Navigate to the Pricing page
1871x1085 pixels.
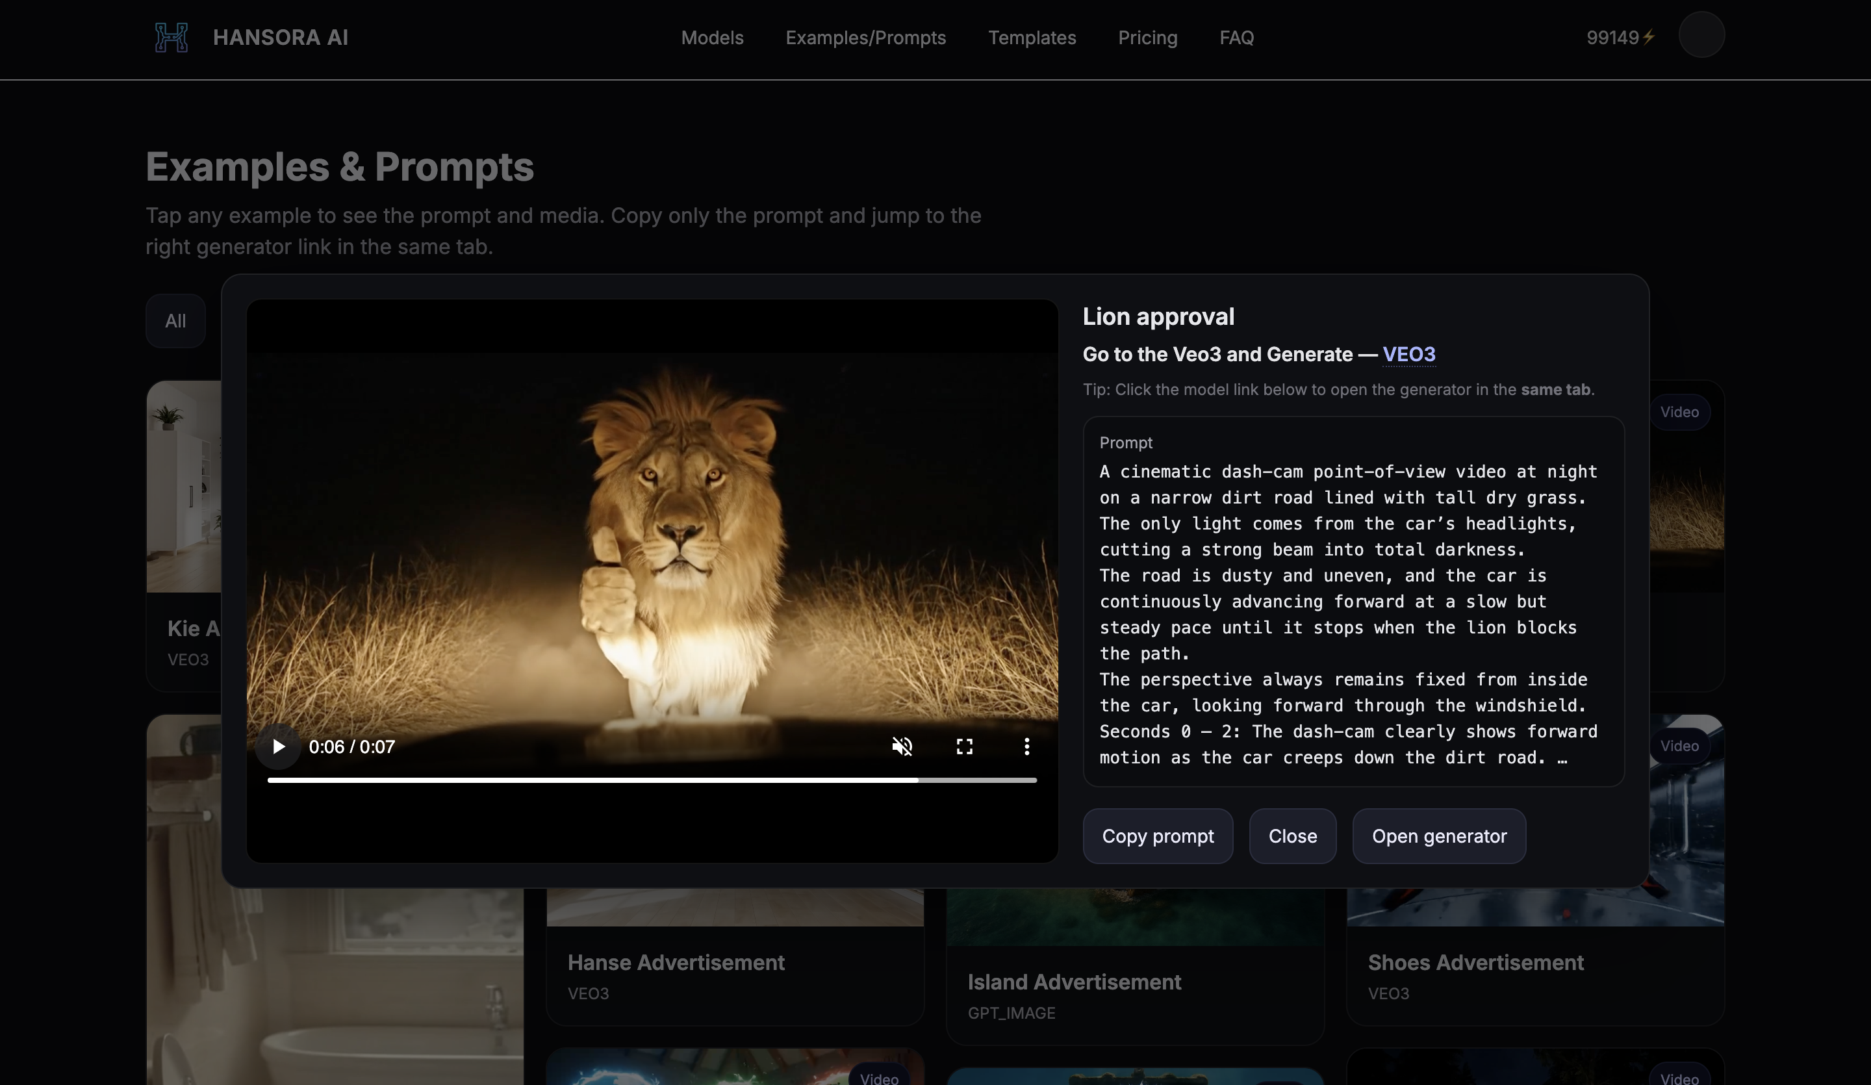(x=1147, y=38)
